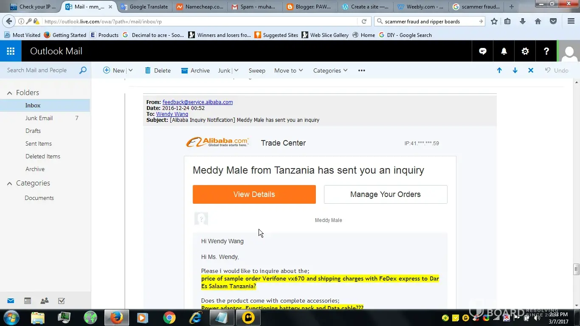Open Internet Explorer from taskbar
580x326 pixels.
(x=196, y=318)
